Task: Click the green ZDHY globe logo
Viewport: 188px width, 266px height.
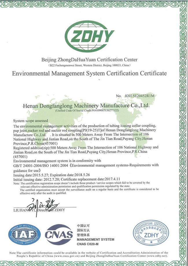Action: pyautogui.click(x=89, y=36)
